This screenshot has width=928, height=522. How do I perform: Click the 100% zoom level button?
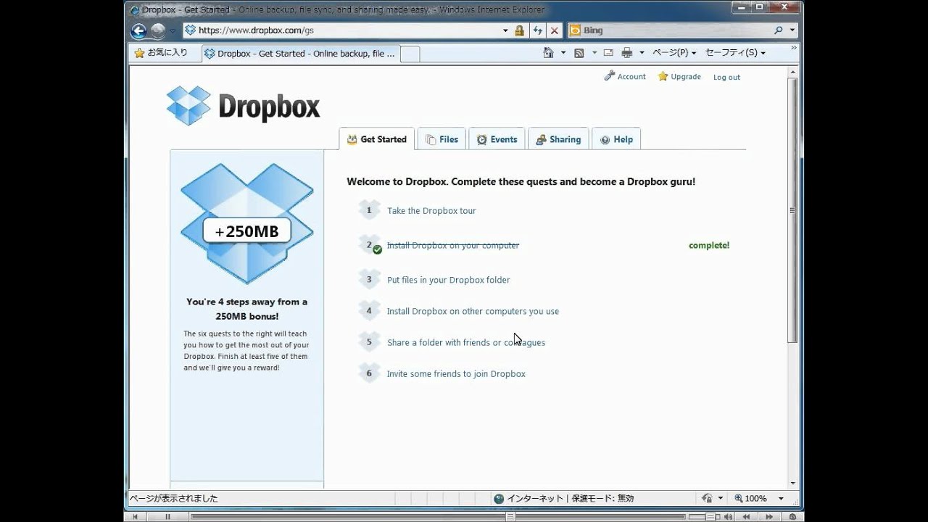750,498
